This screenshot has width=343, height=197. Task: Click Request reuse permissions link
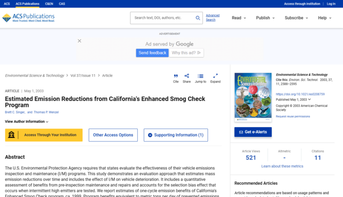pyautogui.click(x=293, y=116)
